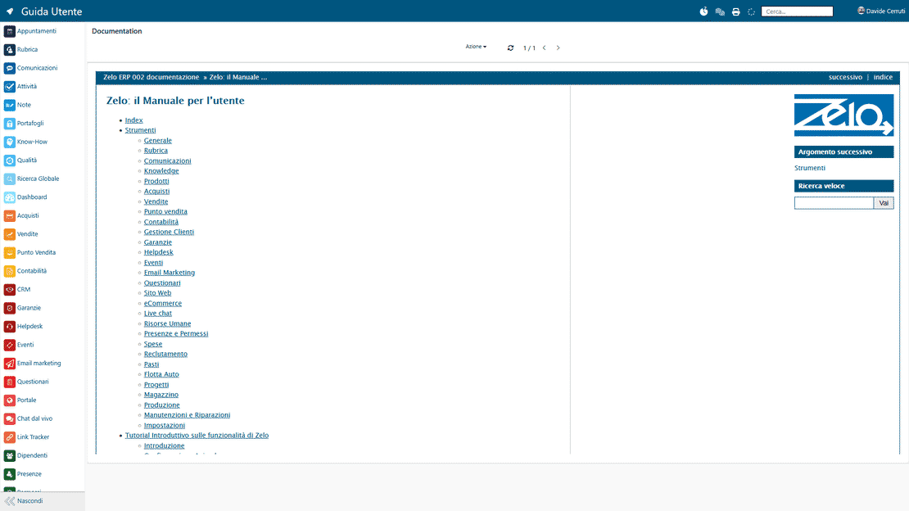The image size is (909, 511).
Task: Expand the Azione dropdown menu
Action: [x=476, y=47]
